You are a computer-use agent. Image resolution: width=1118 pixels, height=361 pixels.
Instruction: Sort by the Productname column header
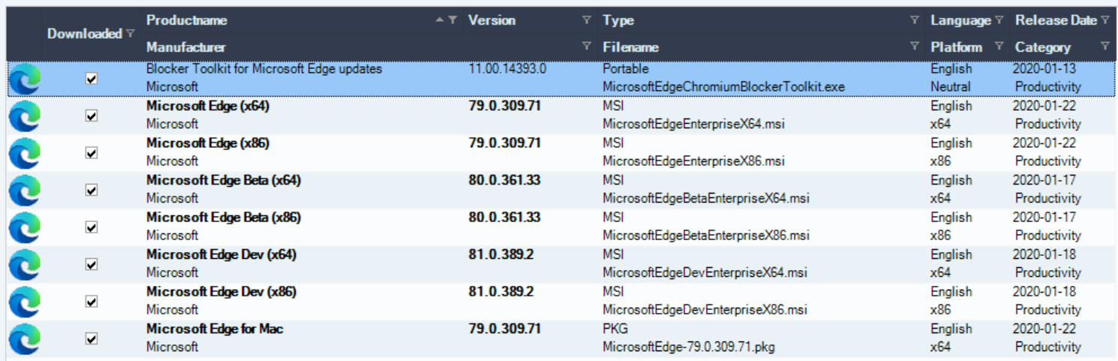tap(186, 20)
